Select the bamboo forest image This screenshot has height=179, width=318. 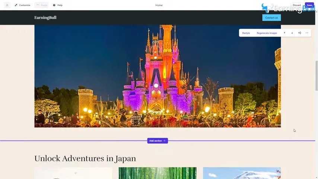point(158,173)
